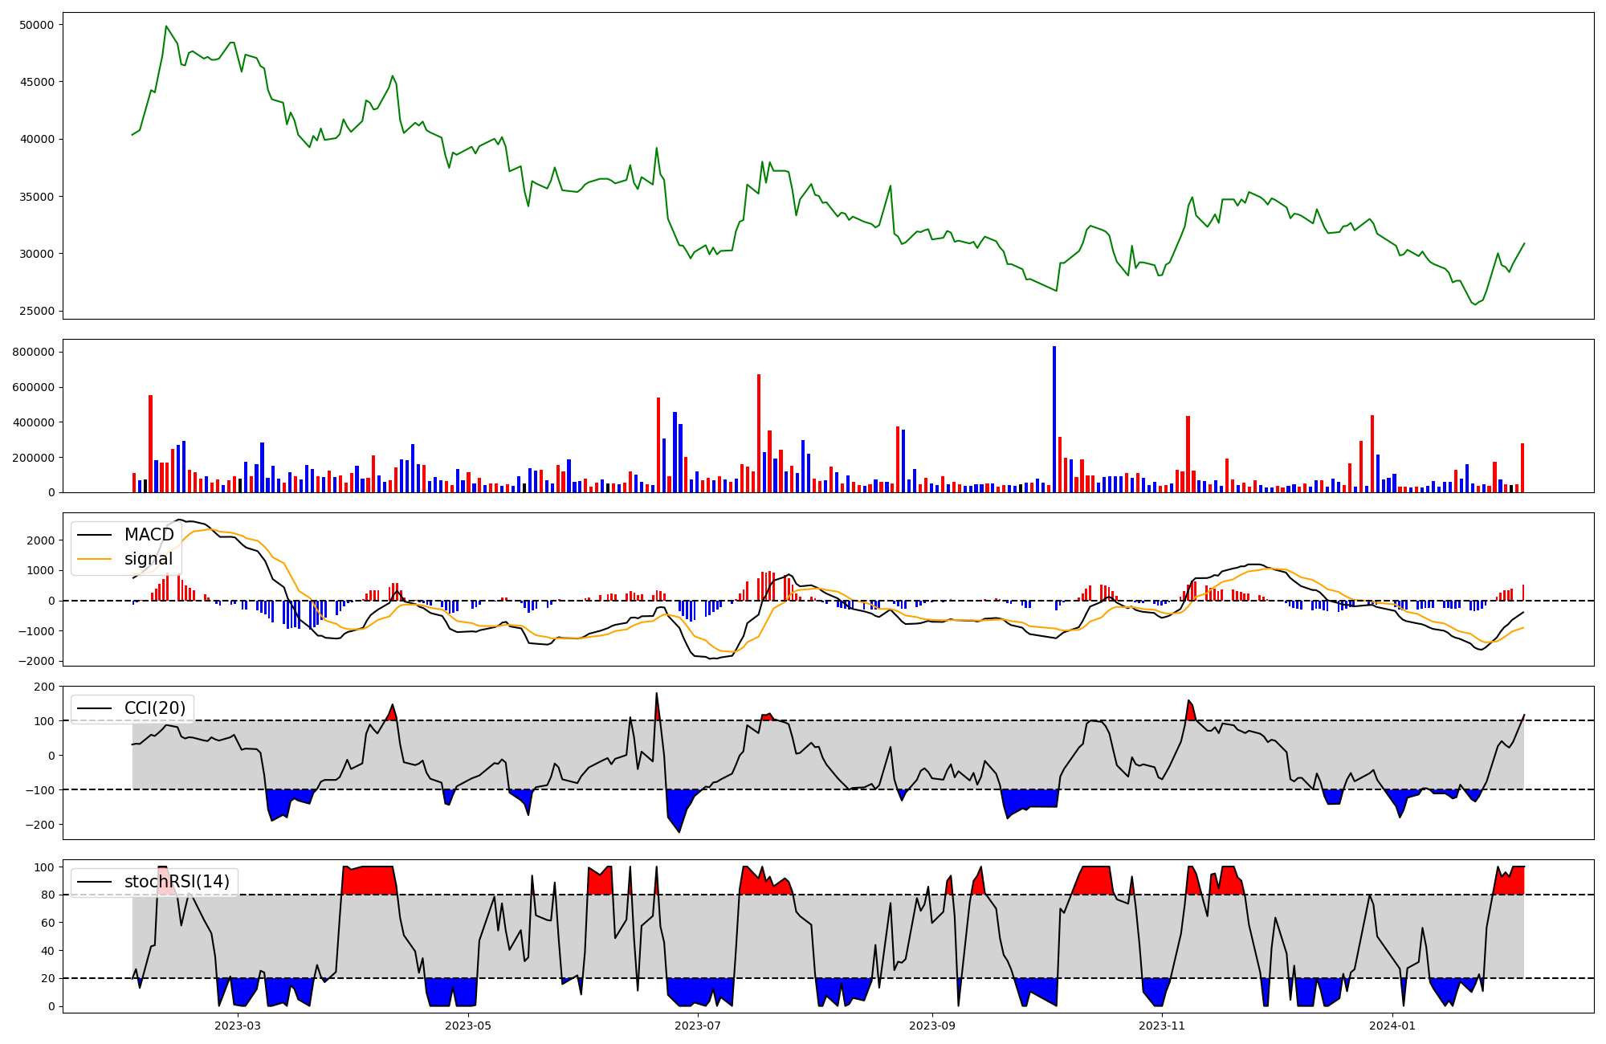Viewport: 1606px width, 1044px height.
Task: Click the signal legend label
Action: (x=149, y=559)
